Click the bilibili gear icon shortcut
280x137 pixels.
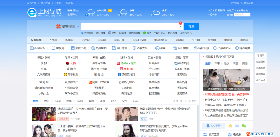pyautogui.click(x=82, y=33)
